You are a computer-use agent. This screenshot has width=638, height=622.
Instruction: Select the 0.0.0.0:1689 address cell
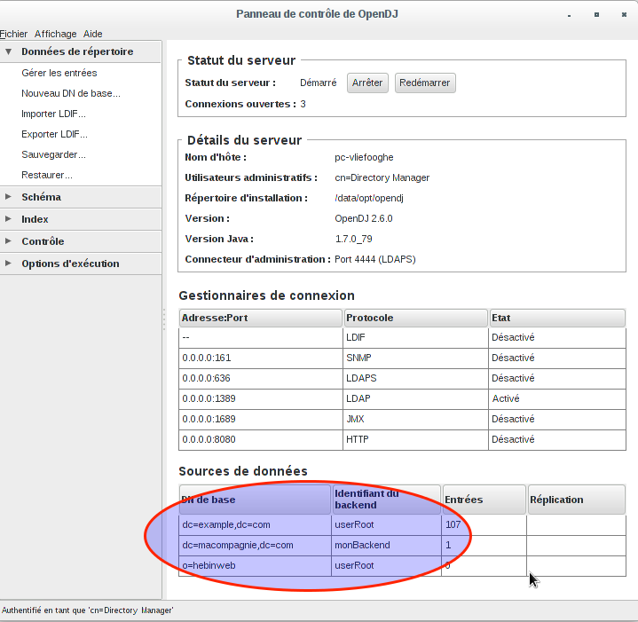260,419
